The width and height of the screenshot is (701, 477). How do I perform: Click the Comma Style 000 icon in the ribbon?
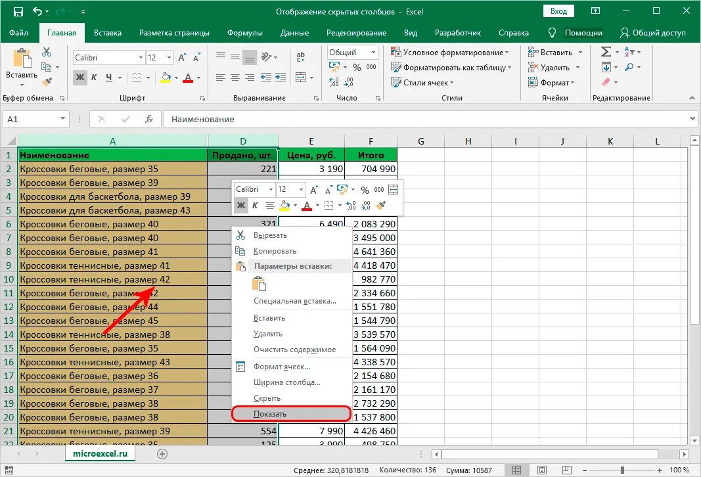pos(371,67)
